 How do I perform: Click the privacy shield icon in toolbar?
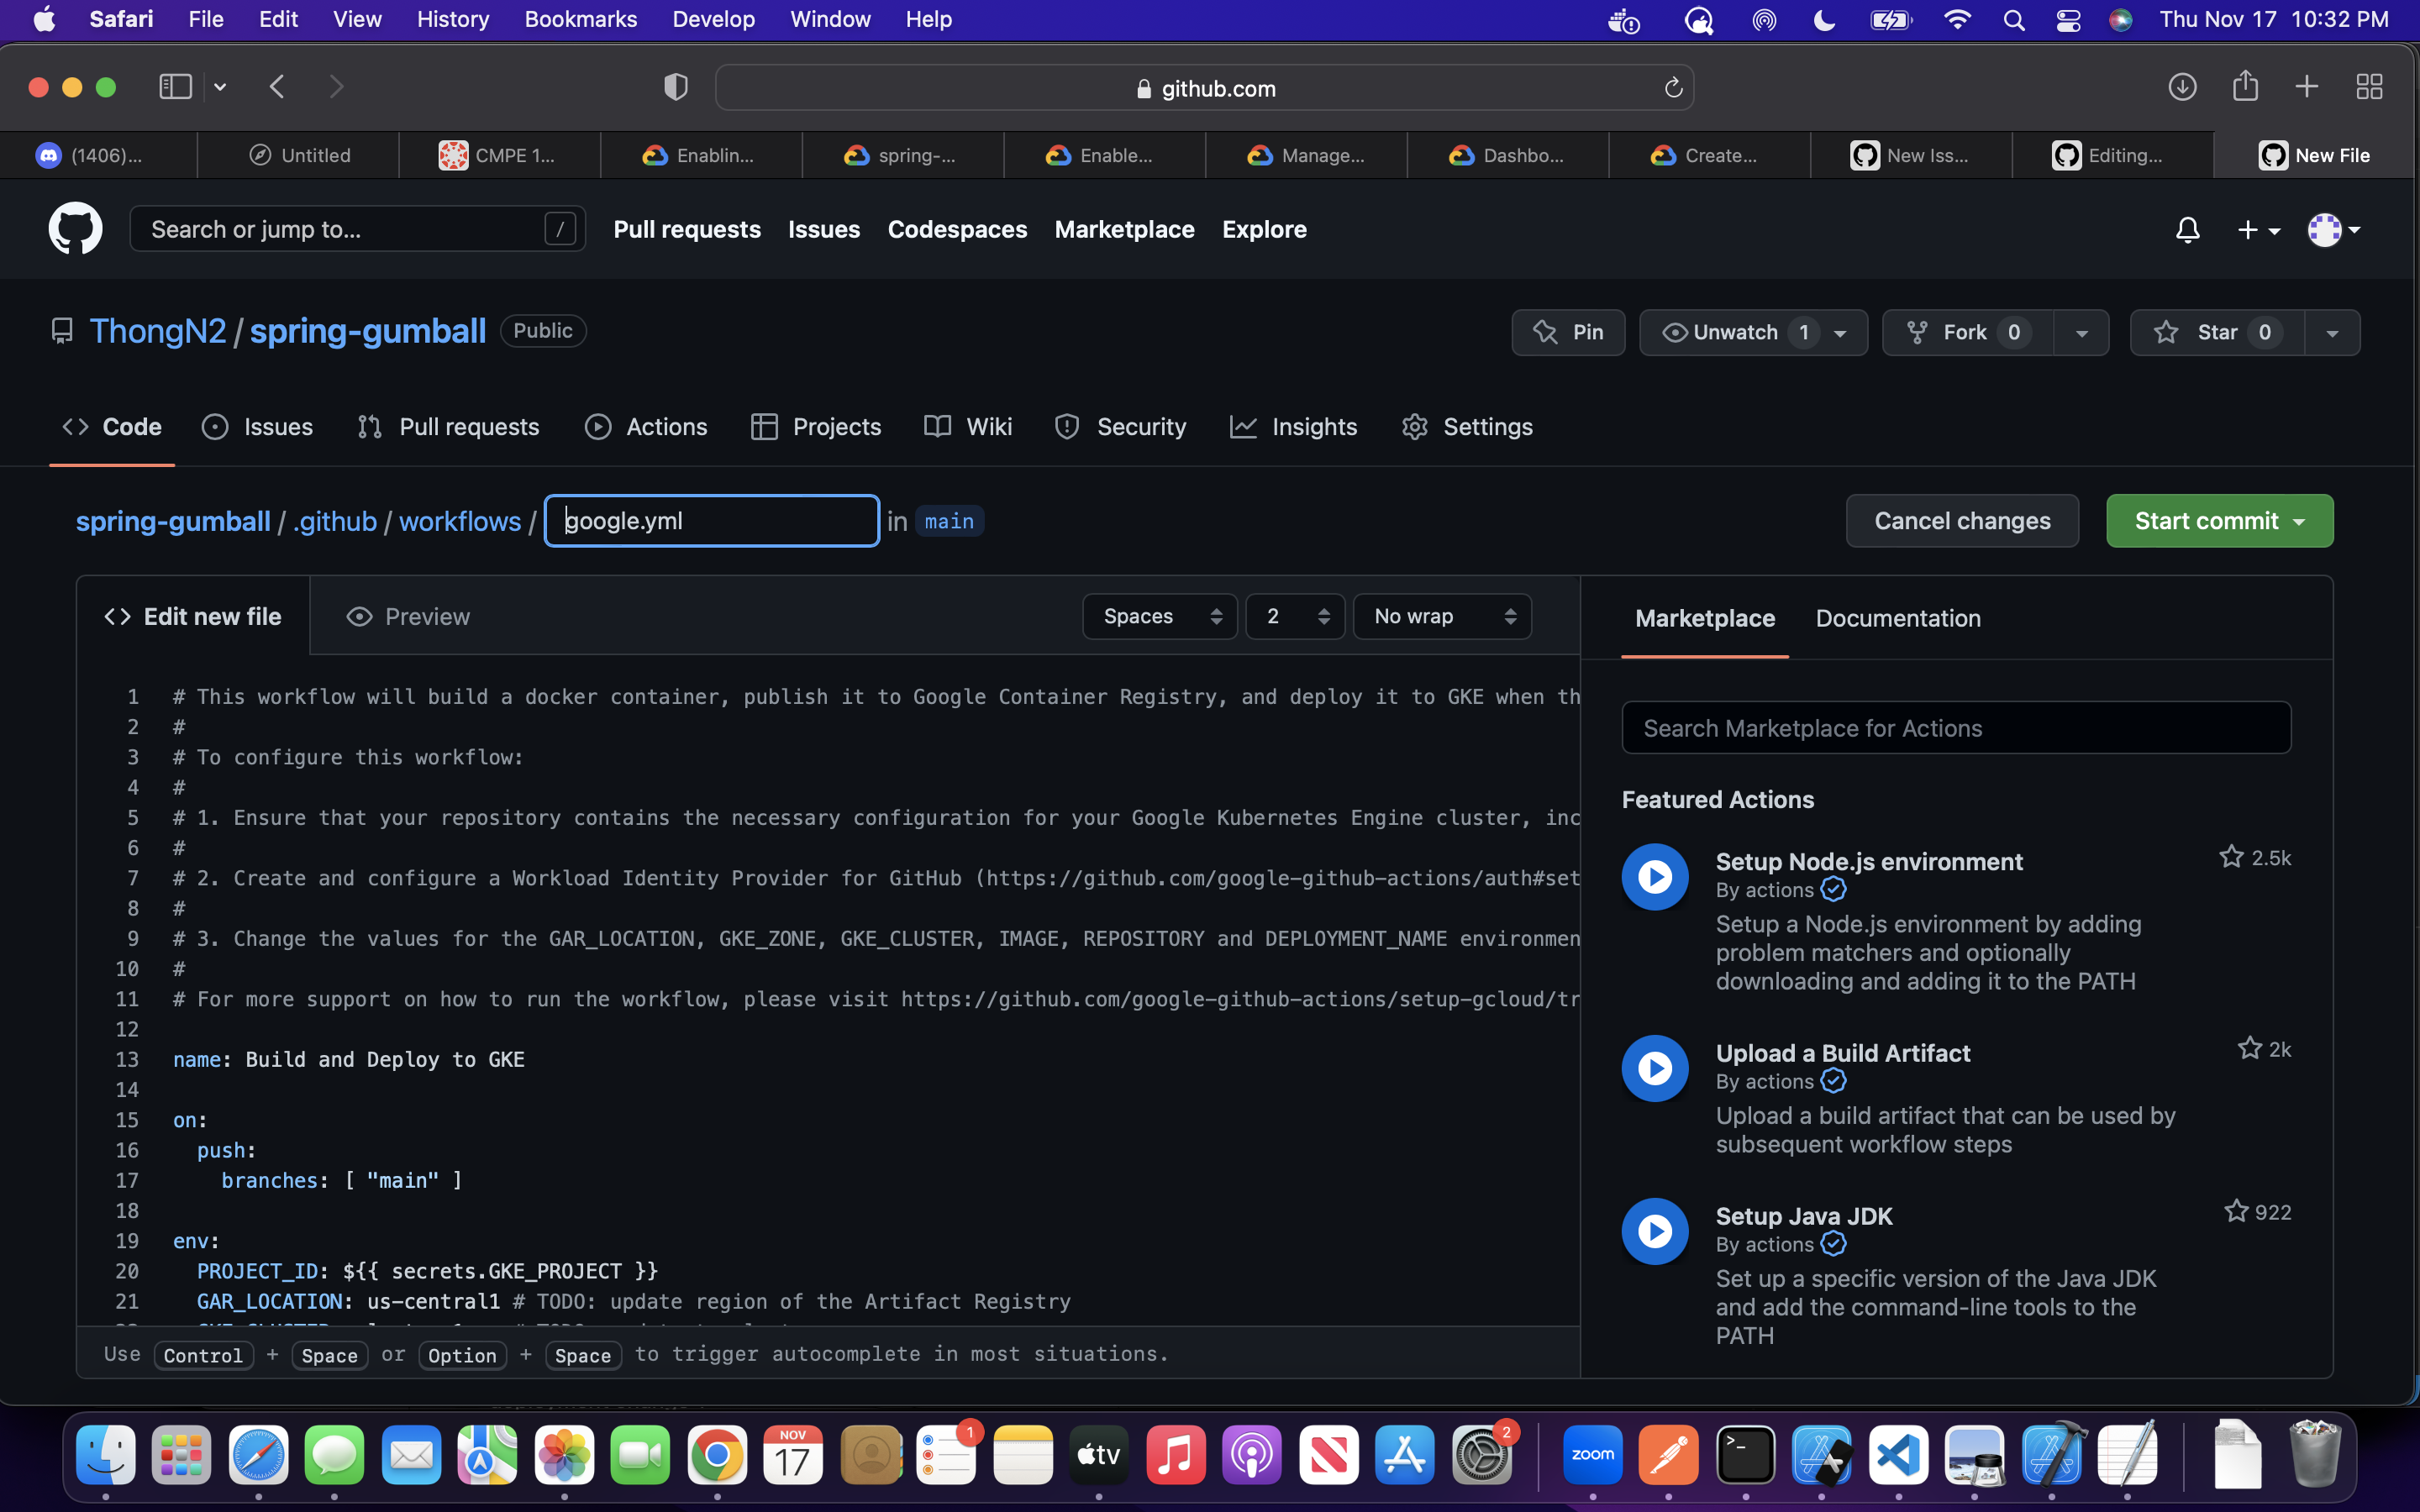tap(676, 87)
